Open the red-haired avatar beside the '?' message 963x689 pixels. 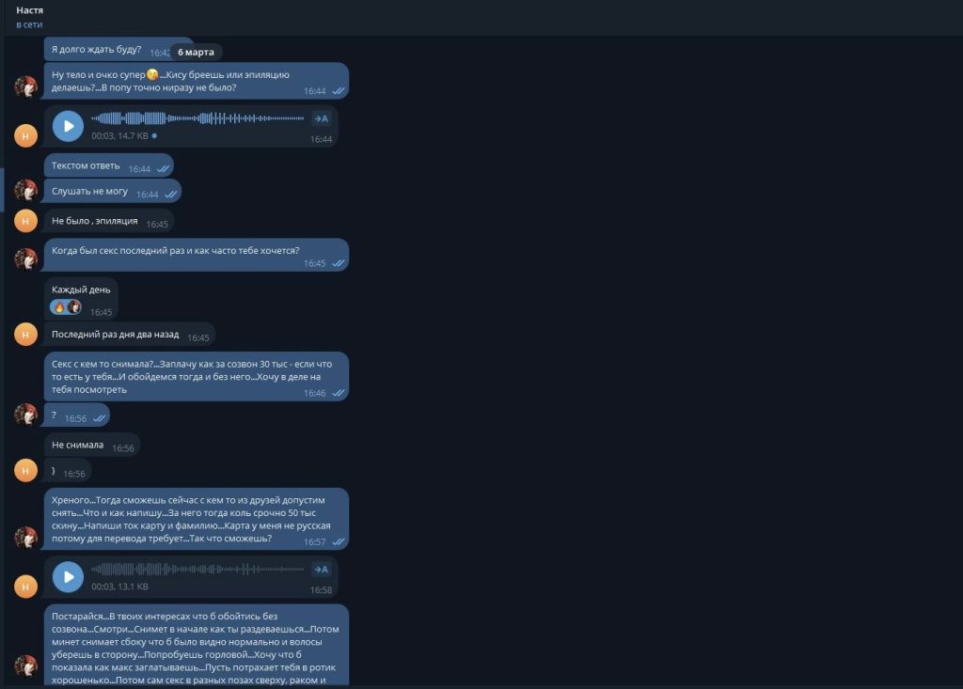pos(25,415)
